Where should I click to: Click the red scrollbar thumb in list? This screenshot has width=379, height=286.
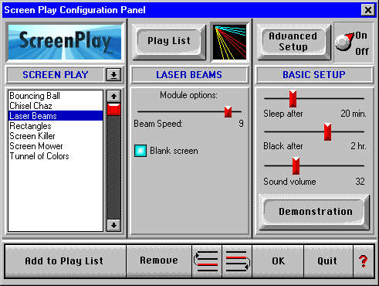113,109
